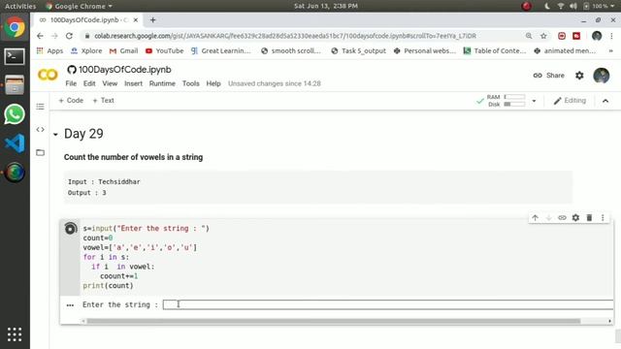The height and width of the screenshot is (349, 621).
Task: Open Gmail bookmark
Action: [x=123, y=50]
